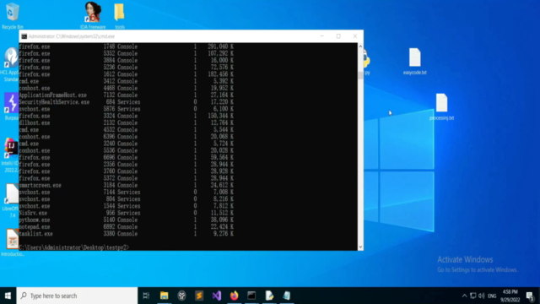
Task: Click the SecurityHealthService.exe row
Action: [x=126, y=102]
